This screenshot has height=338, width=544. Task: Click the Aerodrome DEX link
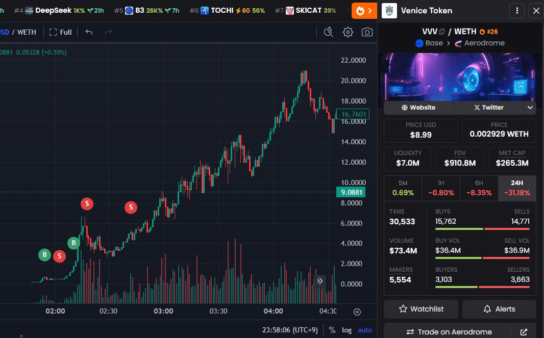pos(480,43)
